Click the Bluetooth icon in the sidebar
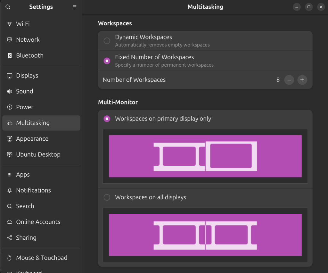Viewport: 328px width, 273px height. tap(10, 55)
